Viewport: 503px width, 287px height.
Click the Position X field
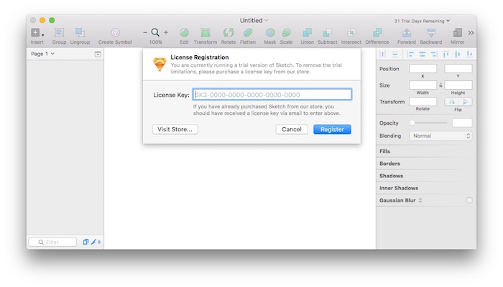(x=423, y=69)
